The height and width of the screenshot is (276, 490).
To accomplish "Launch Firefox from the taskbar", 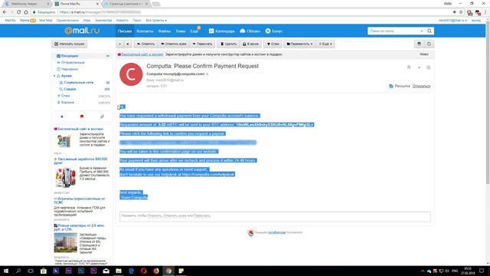I will coord(156,271).
